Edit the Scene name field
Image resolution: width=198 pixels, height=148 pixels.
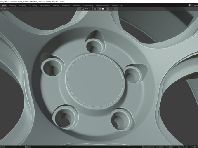tap(196, 5)
